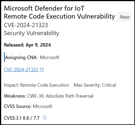Click the CVSS Source label

tap(18, 106)
